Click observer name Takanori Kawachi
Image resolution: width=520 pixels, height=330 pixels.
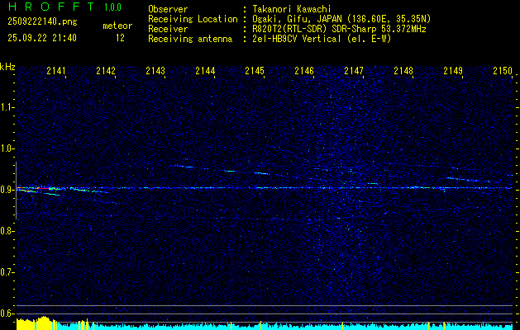click(292, 9)
